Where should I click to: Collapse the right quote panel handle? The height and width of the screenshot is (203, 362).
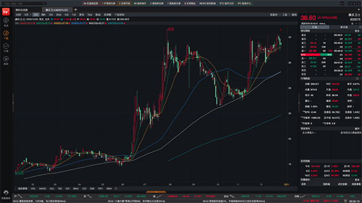coord(299,103)
